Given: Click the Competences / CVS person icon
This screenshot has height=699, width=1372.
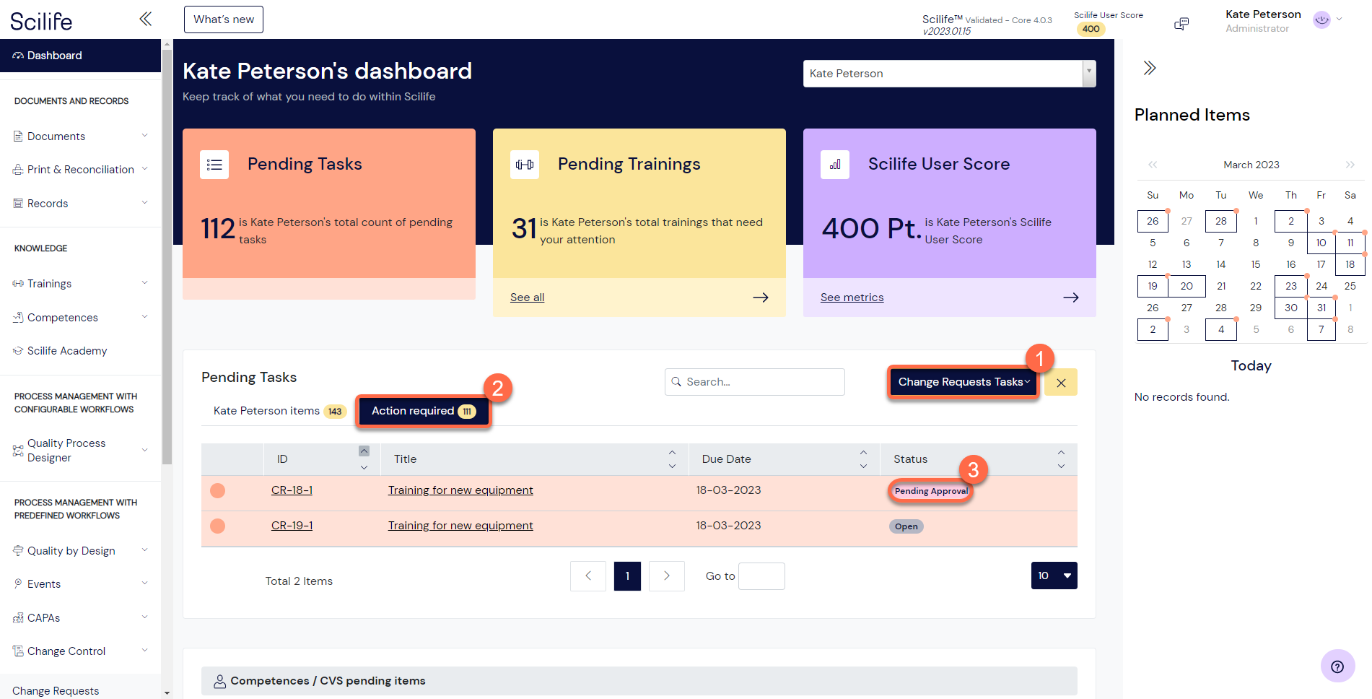Looking at the screenshot, I should [x=220, y=681].
